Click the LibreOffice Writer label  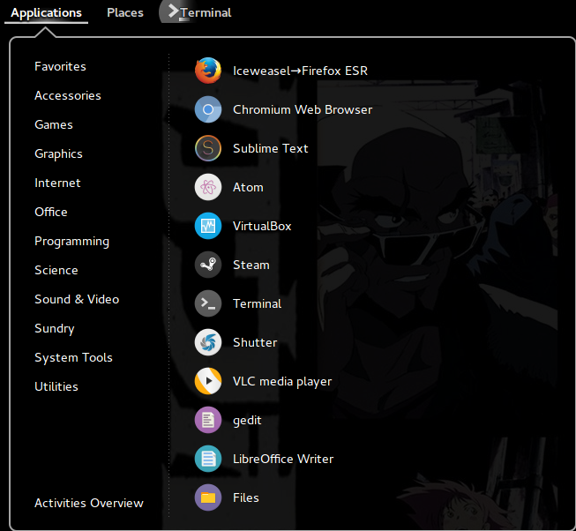[x=283, y=459]
